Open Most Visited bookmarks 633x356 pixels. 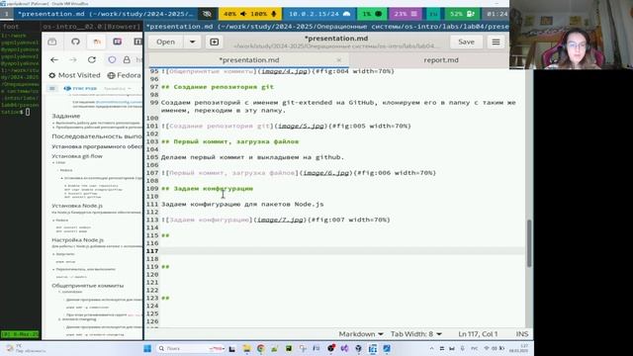tap(74, 75)
